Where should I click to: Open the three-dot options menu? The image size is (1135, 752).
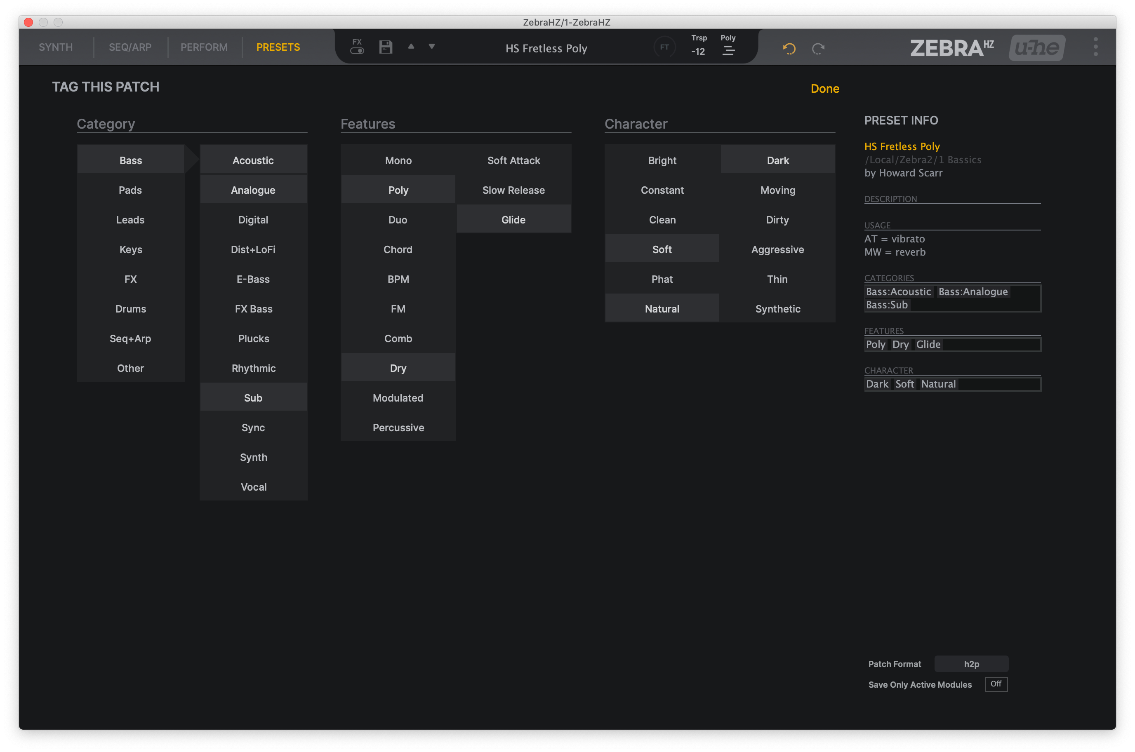tap(1096, 47)
